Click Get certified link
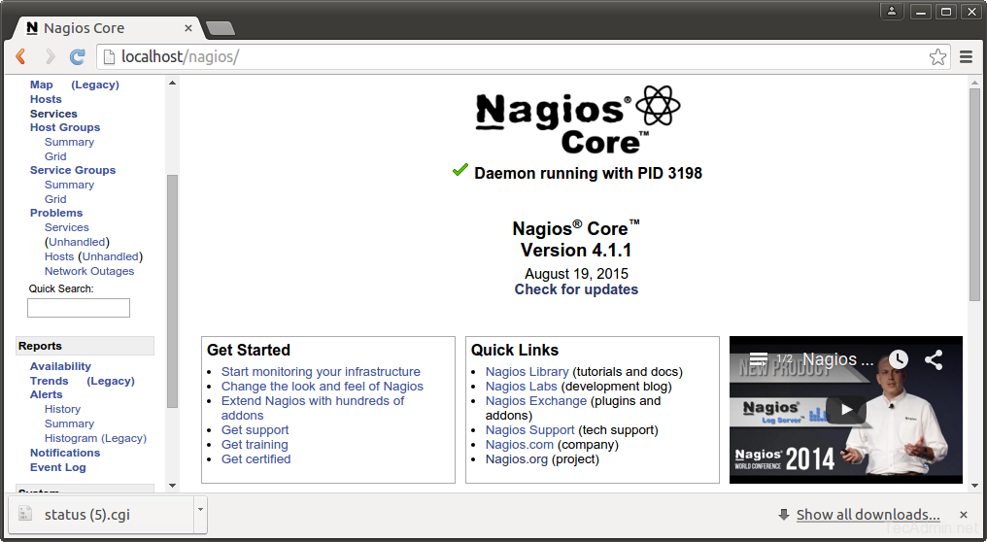This screenshot has width=987, height=542. pos(256,458)
